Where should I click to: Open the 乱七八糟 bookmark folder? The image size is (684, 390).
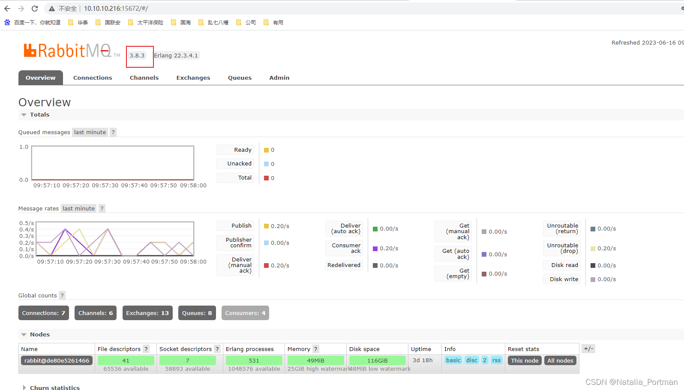(x=213, y=22)
